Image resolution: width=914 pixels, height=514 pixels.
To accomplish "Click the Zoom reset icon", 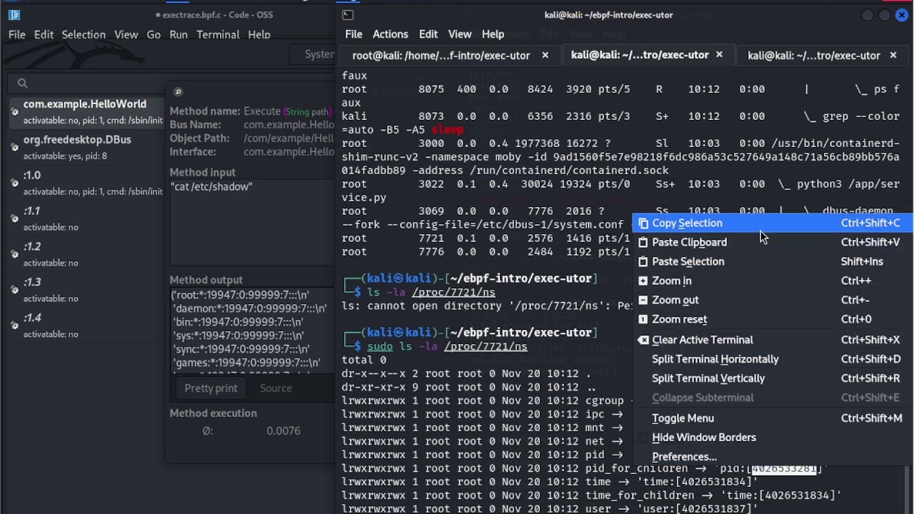I will pos(643,319).
